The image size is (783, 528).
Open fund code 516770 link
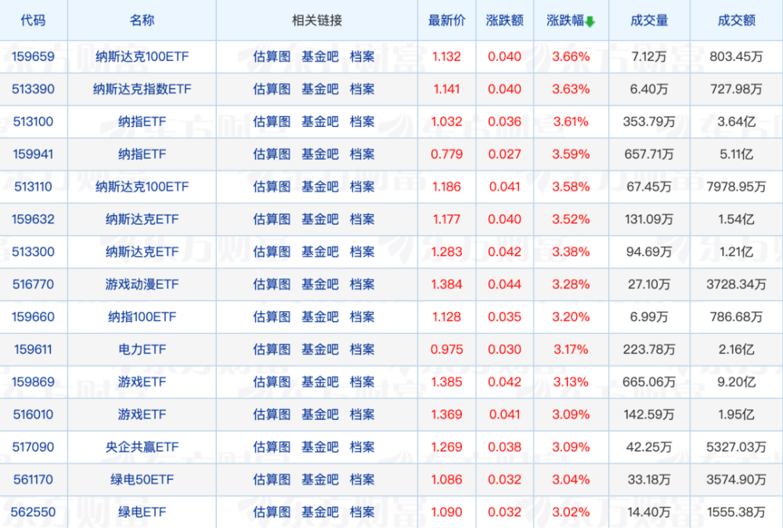33,284
